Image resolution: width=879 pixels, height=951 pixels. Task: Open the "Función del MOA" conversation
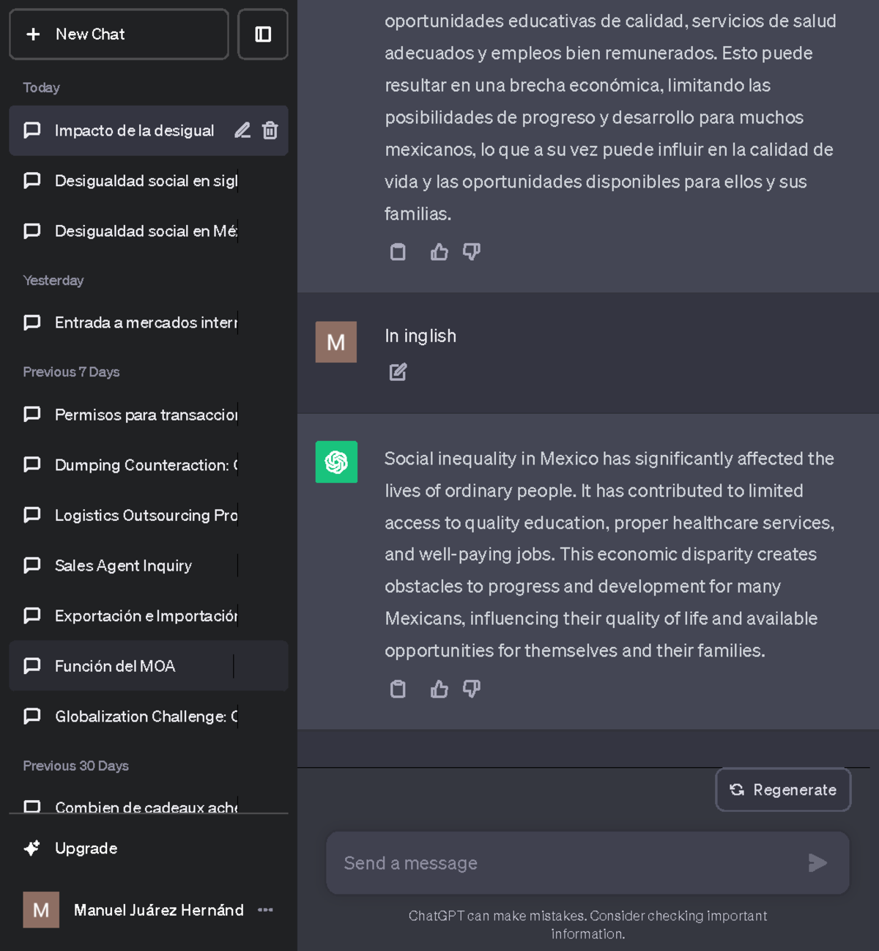coord(115,666)
